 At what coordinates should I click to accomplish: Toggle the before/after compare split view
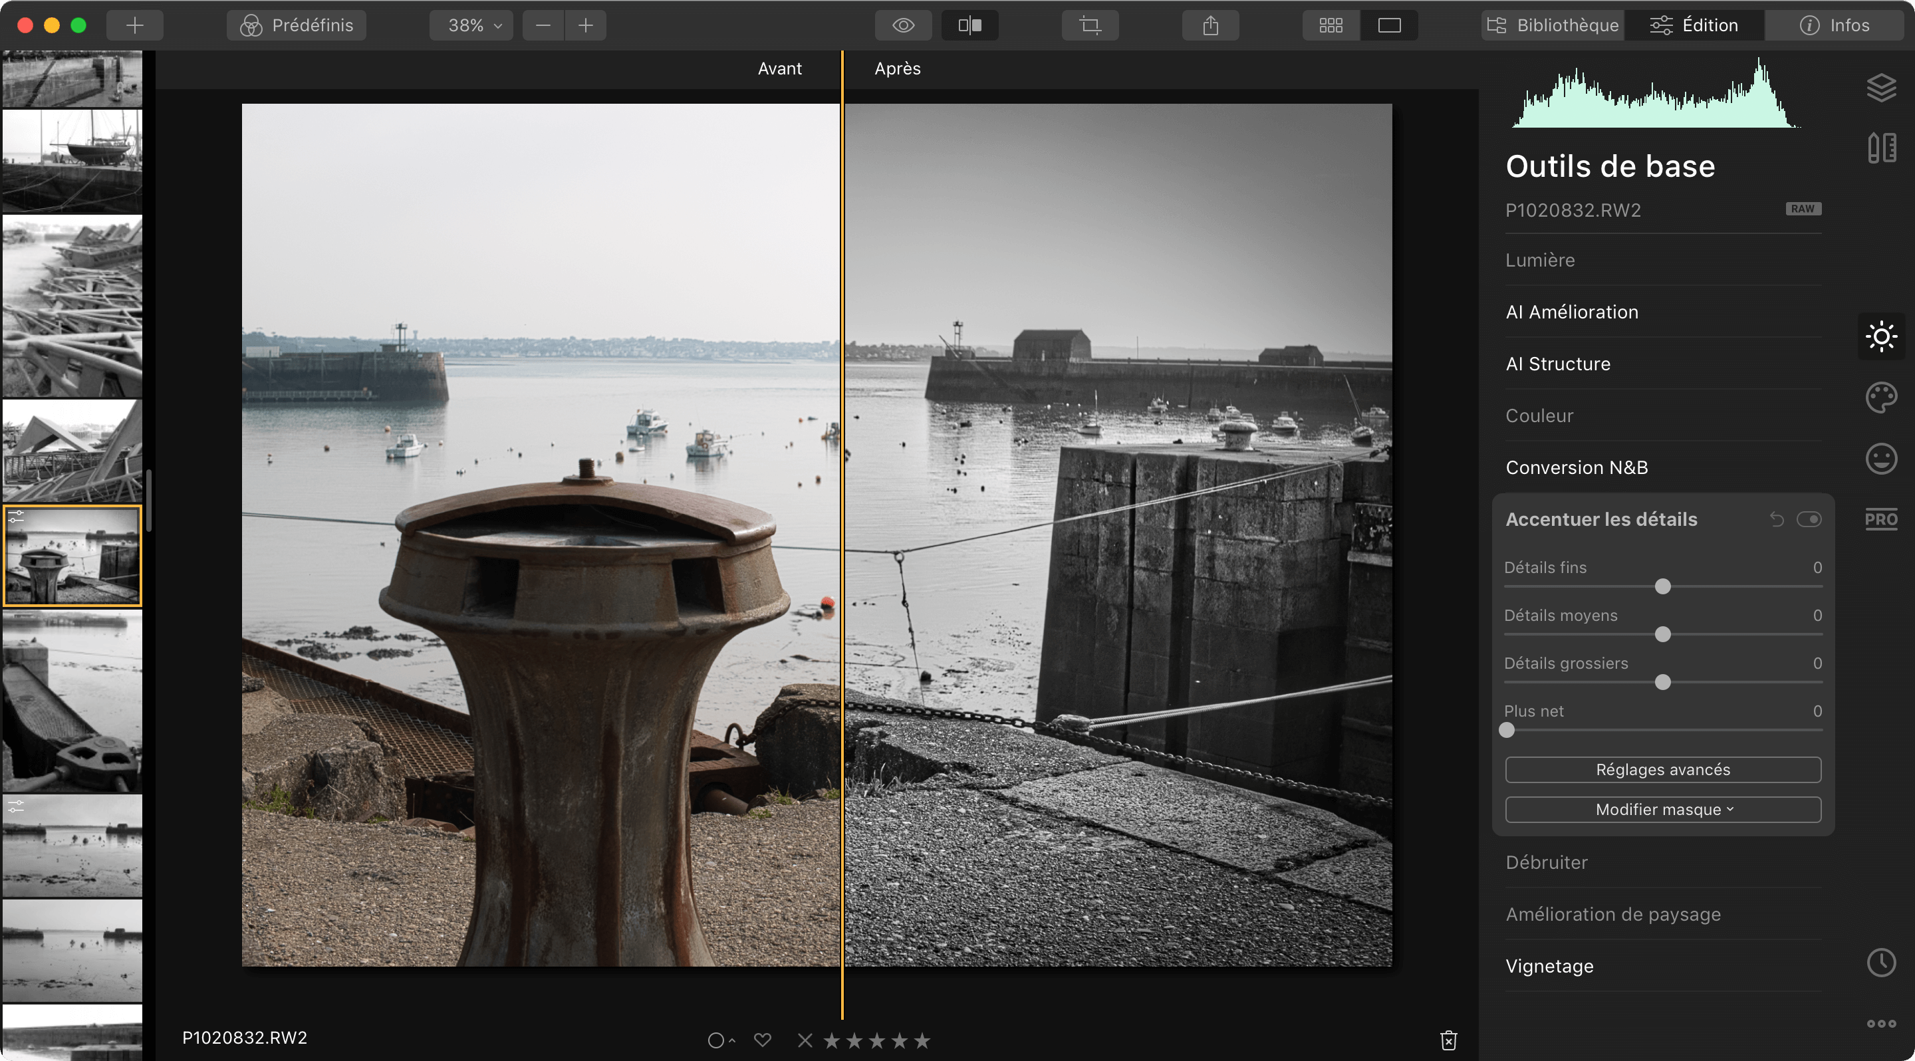point(969,25)
